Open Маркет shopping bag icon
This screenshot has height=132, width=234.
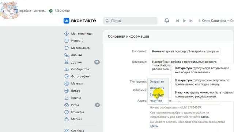pos(67,119)
